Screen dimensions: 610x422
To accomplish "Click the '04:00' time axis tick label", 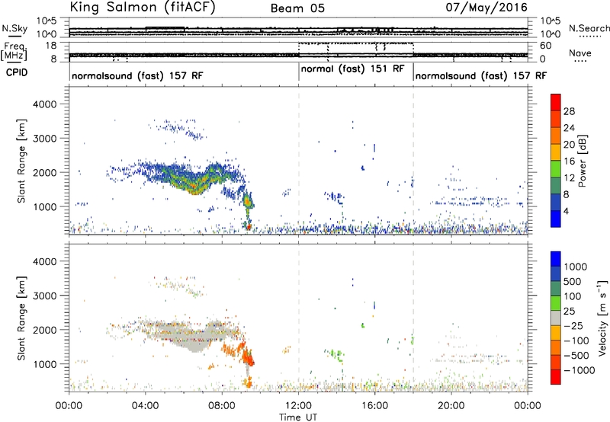I will (x=146, y=406).
